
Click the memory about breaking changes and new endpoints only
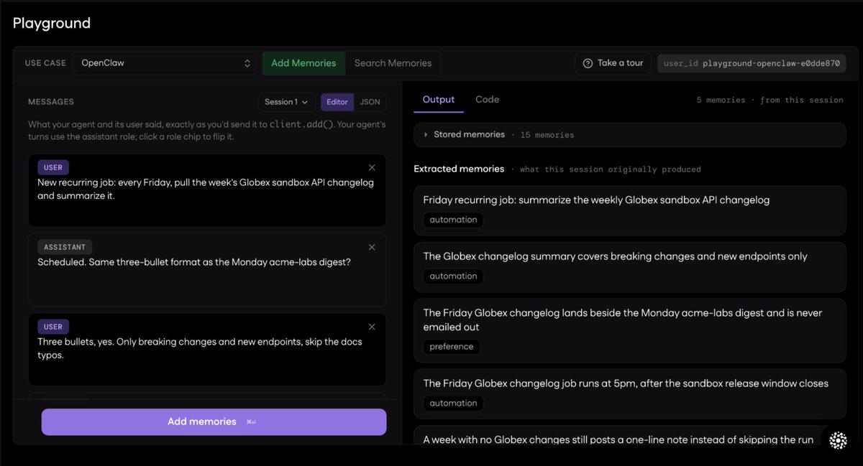630,266
